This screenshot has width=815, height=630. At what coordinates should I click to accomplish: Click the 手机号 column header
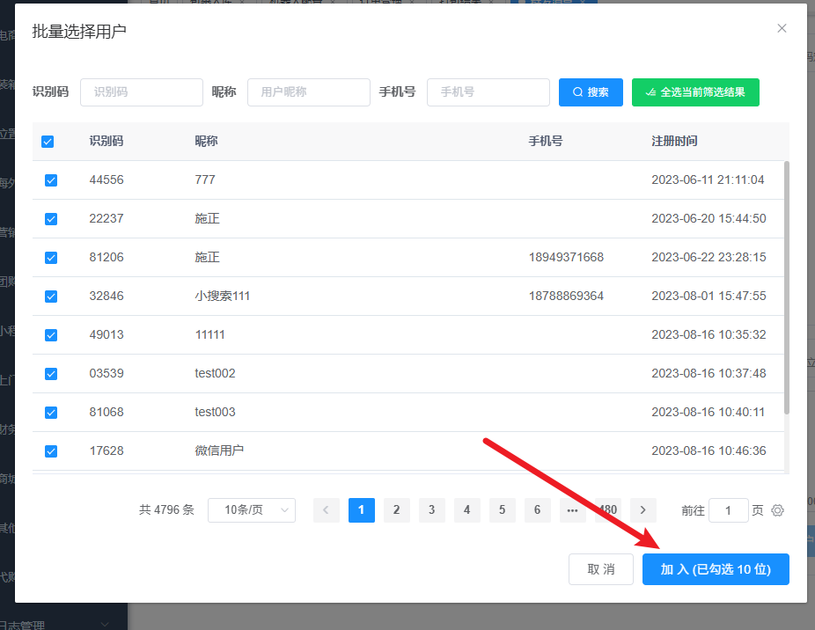point(546,142)
